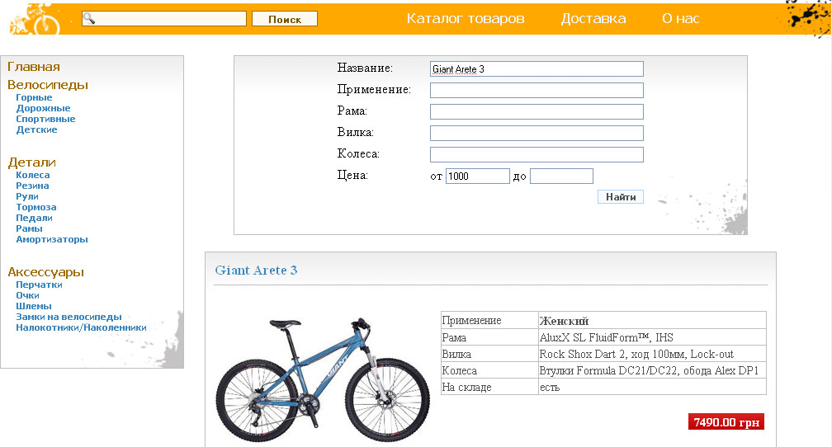832x447 pixels.
Task: Click the Применение label in specs table
Action: [x=471, y=320]
